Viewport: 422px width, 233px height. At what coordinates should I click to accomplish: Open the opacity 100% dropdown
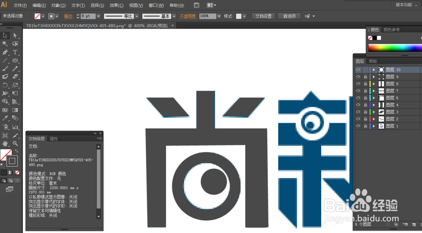pyautogui.click(x=219, y=16)
